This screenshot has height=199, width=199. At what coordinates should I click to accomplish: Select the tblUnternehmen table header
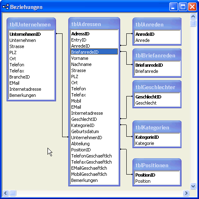pyautogui.click(x=31, y=24)
